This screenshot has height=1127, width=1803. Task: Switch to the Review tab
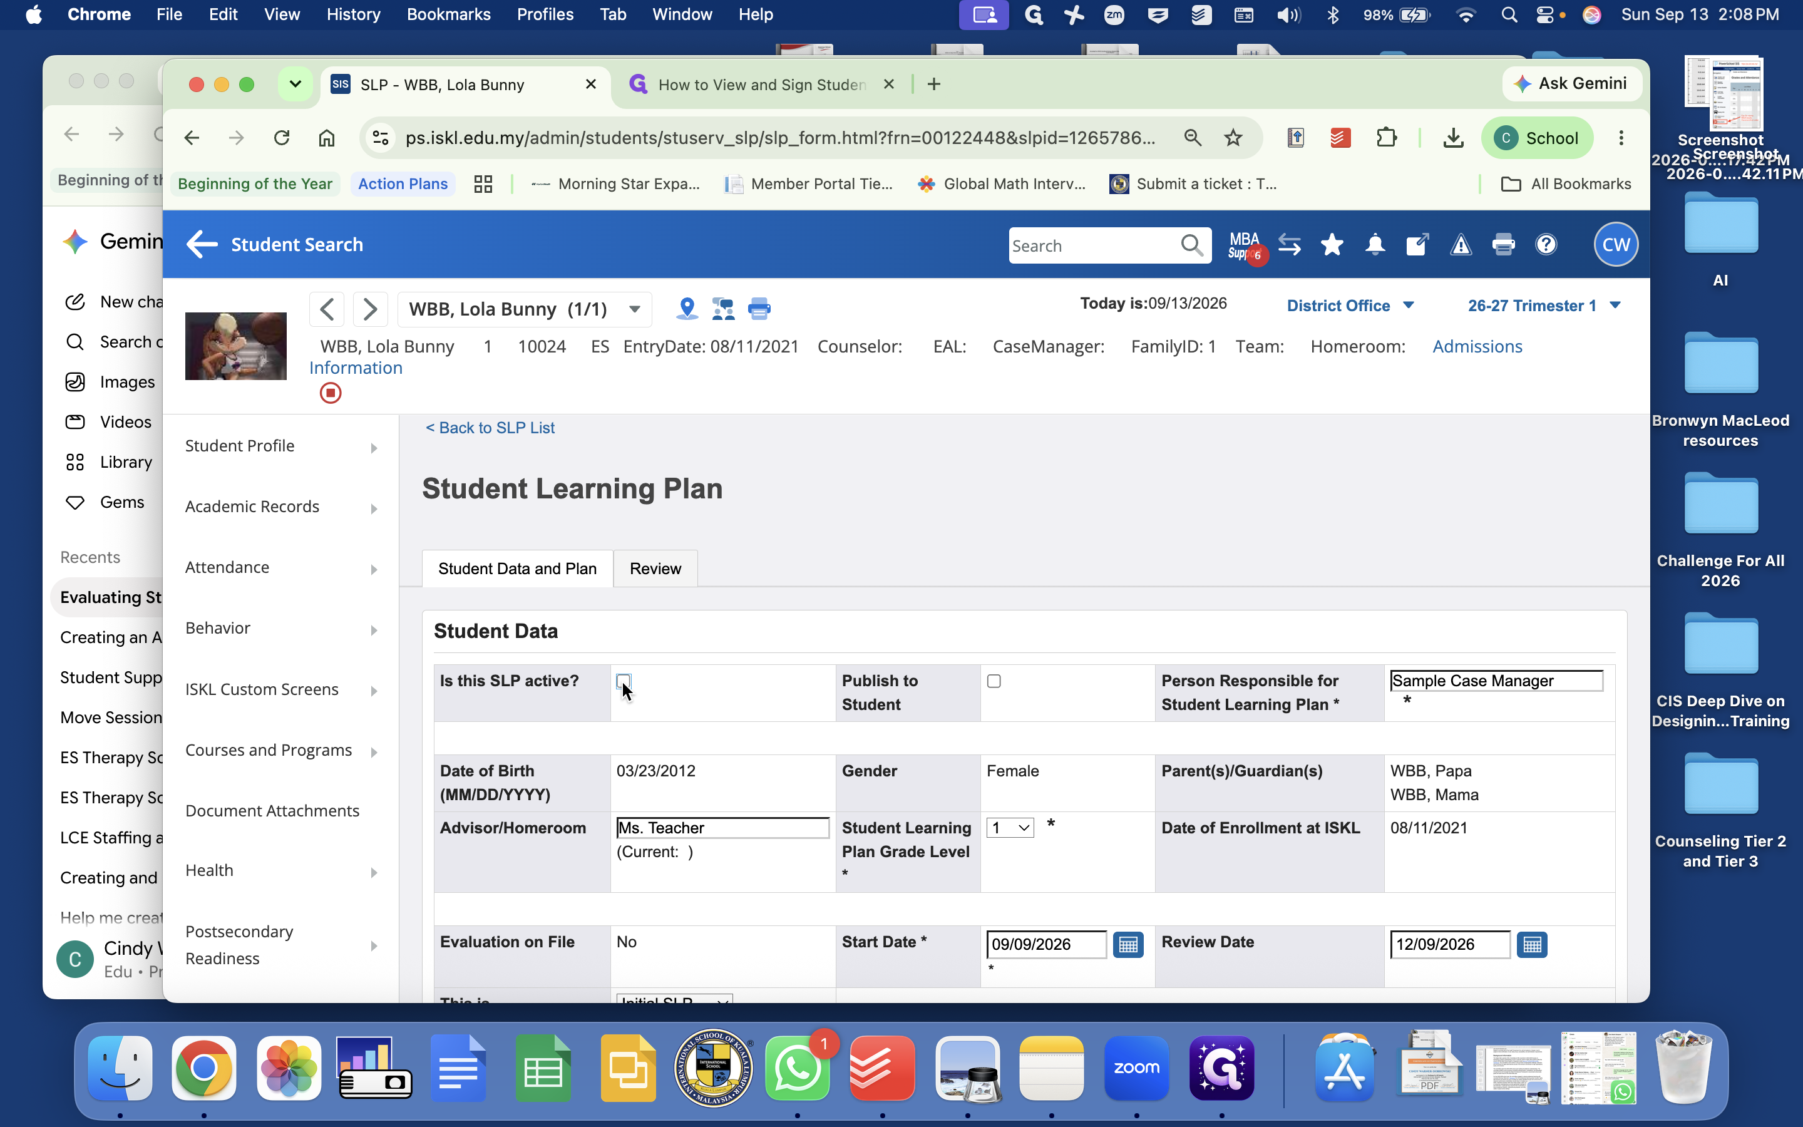655,569
